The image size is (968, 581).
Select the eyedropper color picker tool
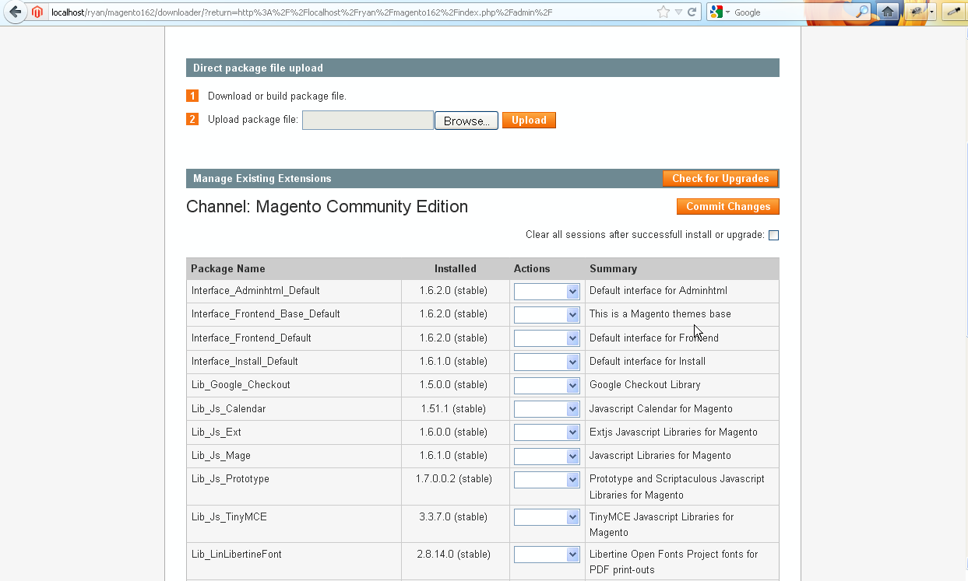click(953, 12)
